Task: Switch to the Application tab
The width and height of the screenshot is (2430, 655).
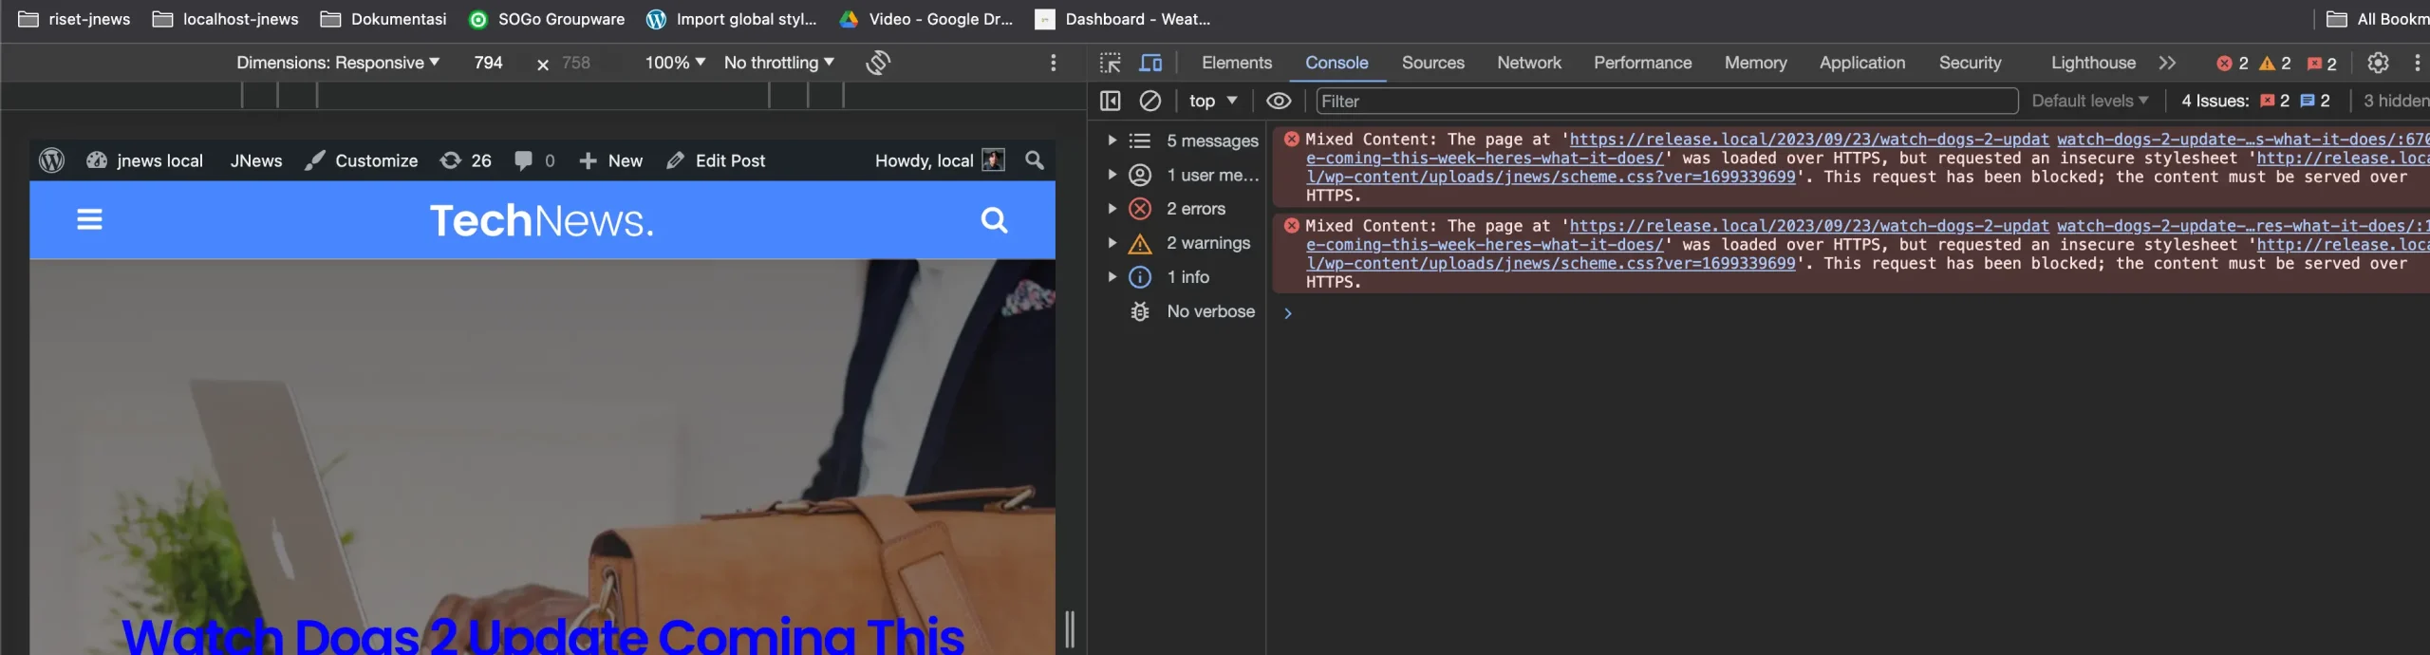Action: click(1862, 63)
